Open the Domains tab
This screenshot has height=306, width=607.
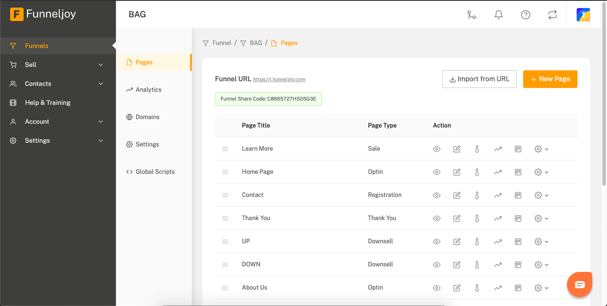click(154, 117)
